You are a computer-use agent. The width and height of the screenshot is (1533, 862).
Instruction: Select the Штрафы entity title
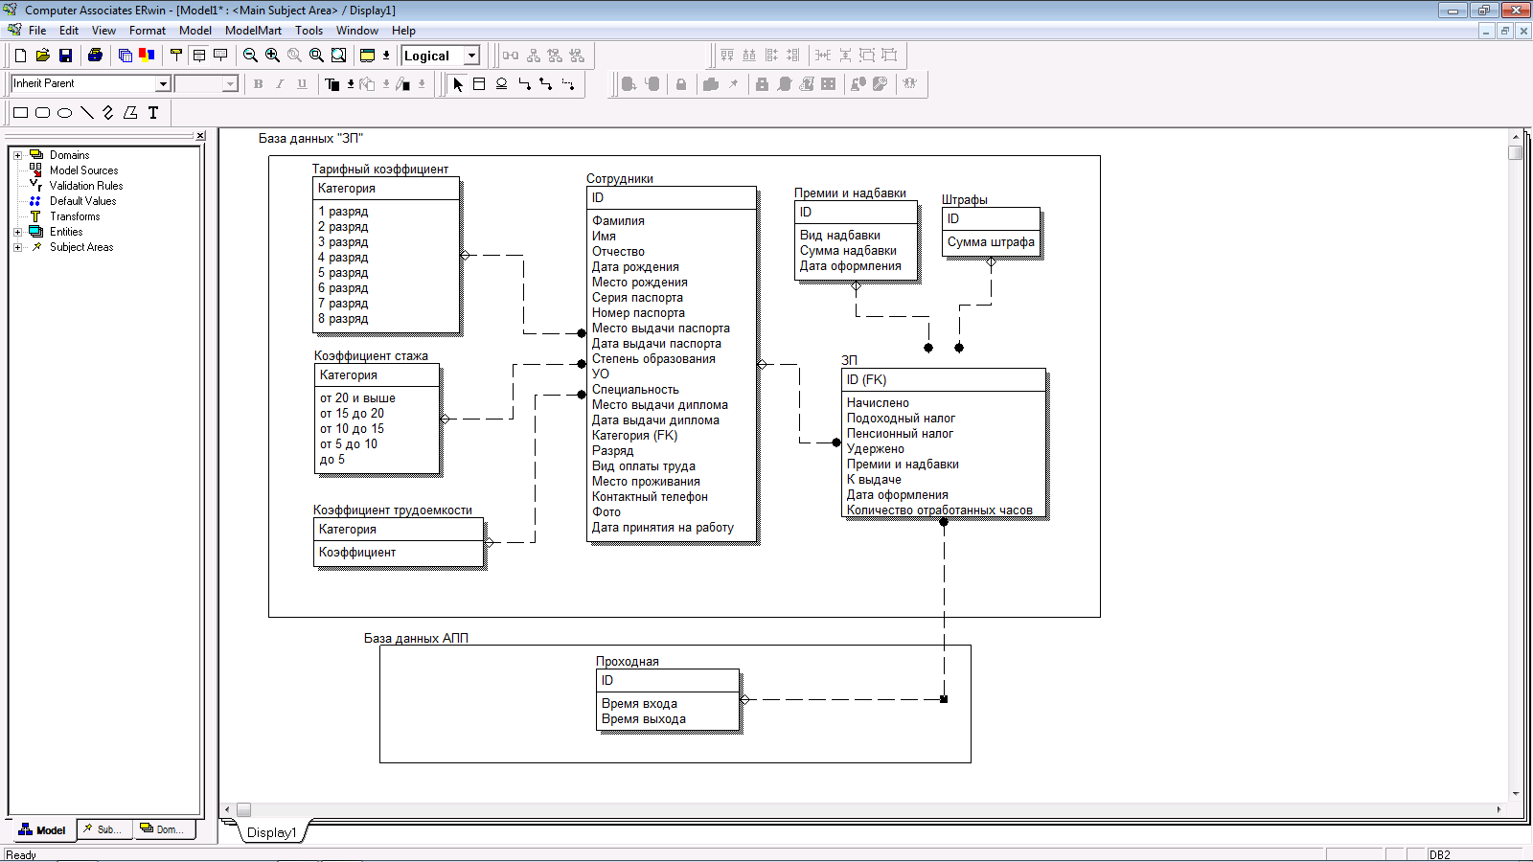[x=965, y=200]
